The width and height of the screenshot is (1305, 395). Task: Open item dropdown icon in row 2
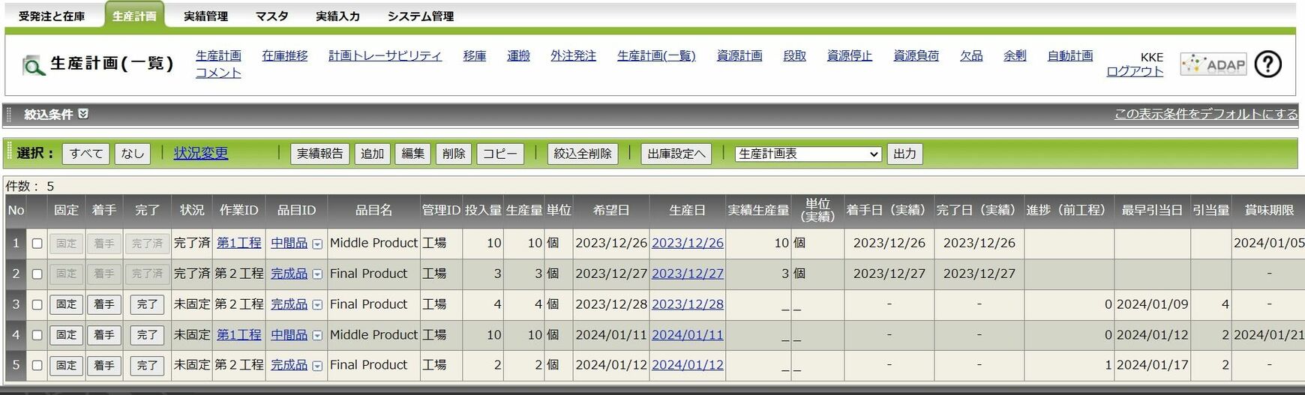click(317, 274)
